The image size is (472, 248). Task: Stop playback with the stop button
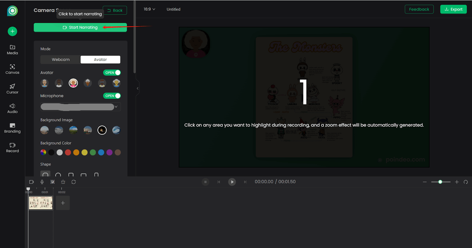206,182
